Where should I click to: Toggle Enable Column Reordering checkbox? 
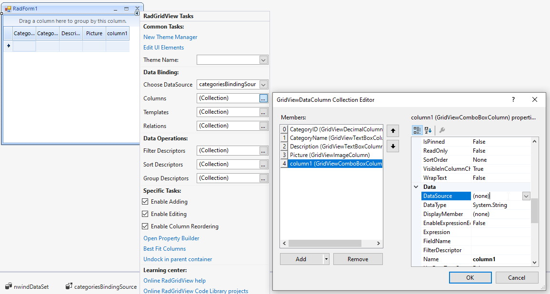(x=145, y=226)
